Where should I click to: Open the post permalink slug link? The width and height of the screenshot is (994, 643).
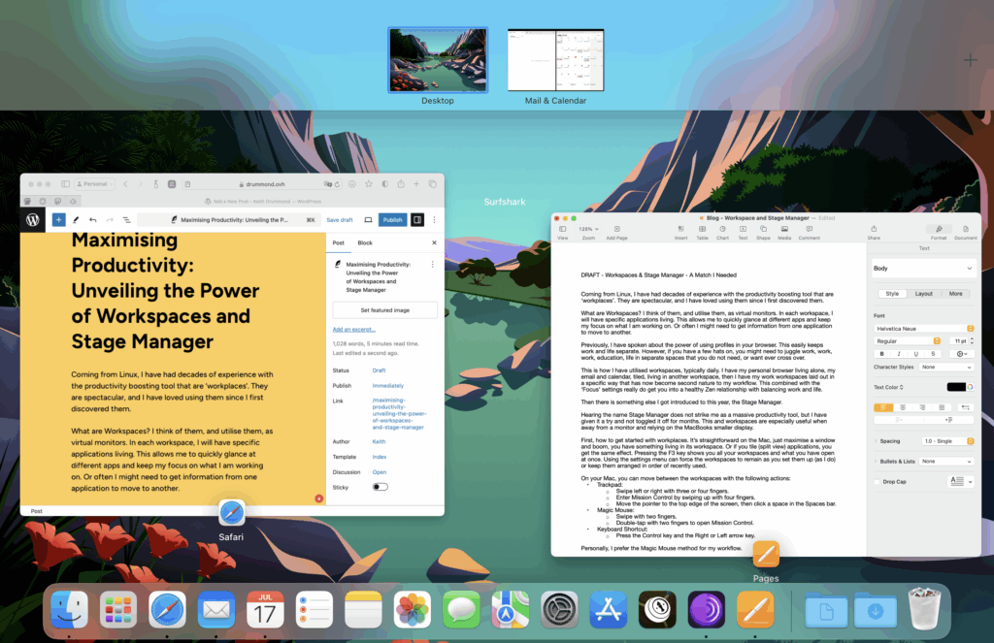399,414
